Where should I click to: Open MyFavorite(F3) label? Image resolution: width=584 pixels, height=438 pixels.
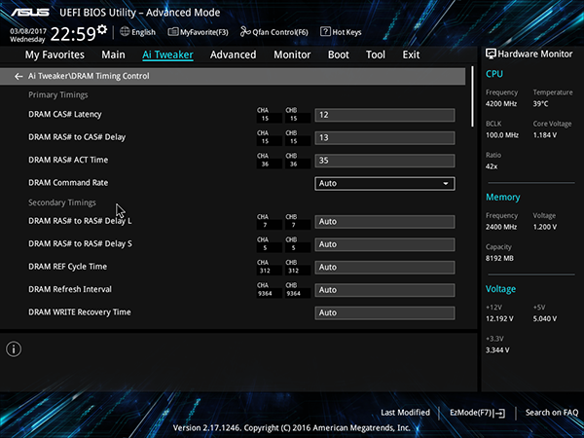203,32
